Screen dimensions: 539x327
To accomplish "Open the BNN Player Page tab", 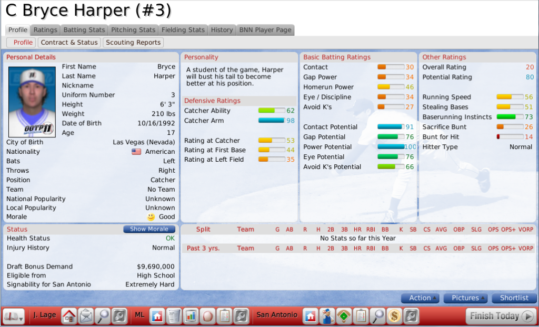I will pos(265,30).
